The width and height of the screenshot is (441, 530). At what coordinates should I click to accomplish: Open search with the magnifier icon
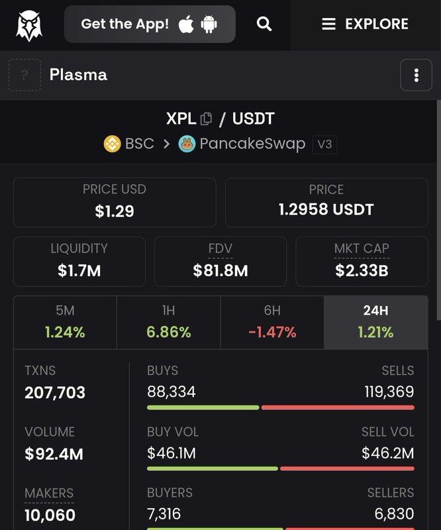tap(264, 24)
